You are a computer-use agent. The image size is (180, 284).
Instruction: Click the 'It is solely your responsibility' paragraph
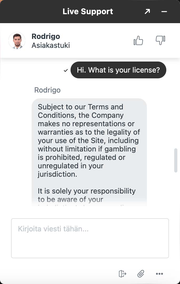(x=87, y=195)
